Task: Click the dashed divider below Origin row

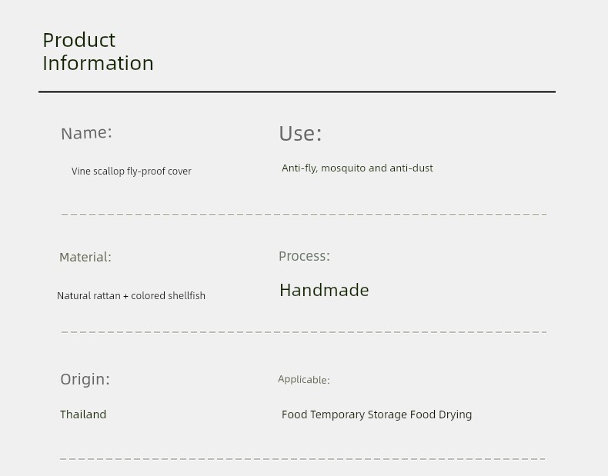Action: pyautogui.click(x=302, y=459)
